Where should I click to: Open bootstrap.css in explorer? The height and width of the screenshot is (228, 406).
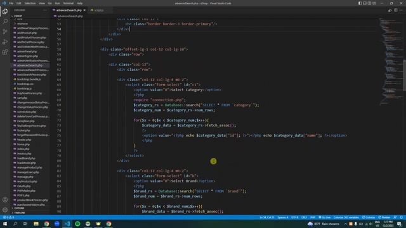pos(25,84)
